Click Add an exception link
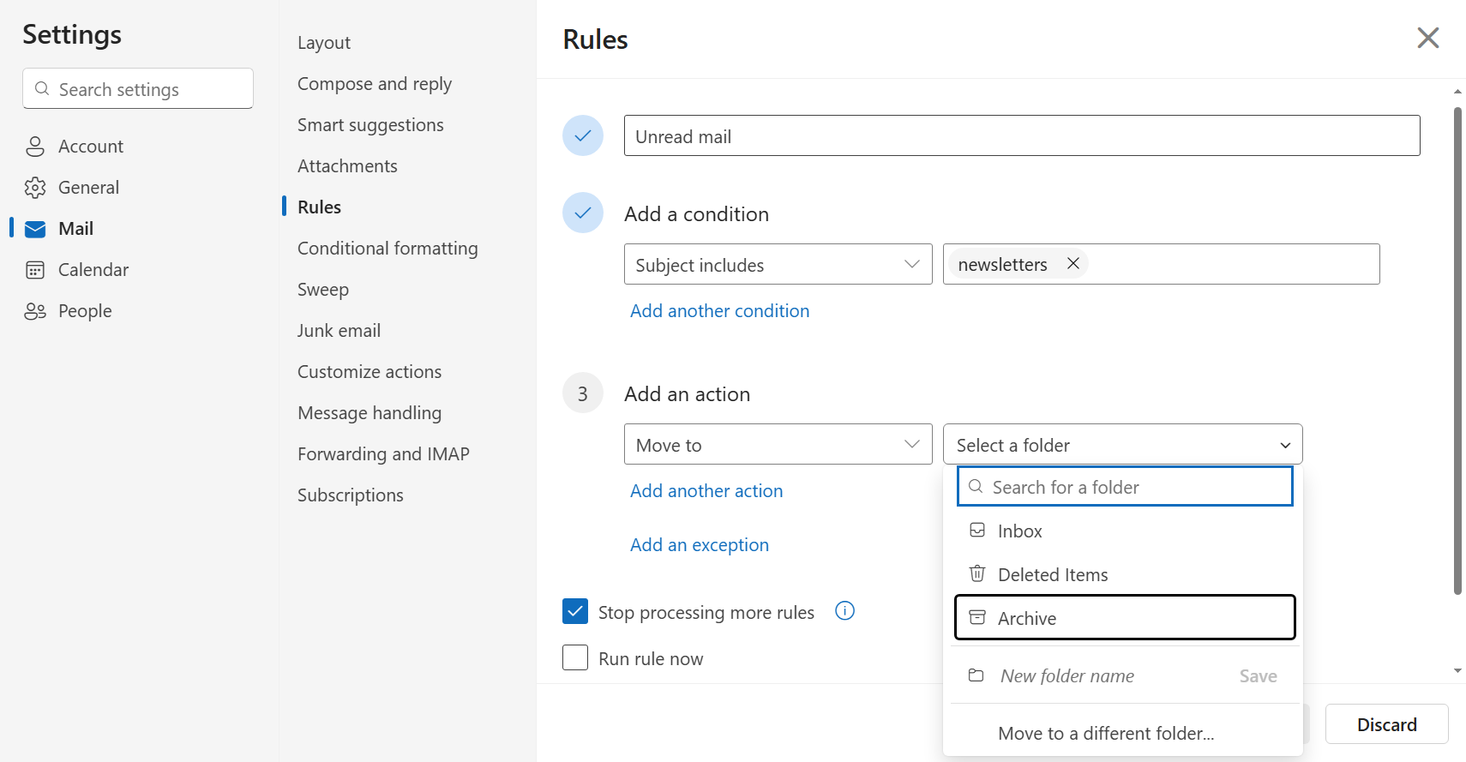Image resolution: width=1466 pixels, height=762 pixels. [x=700, y=545]
